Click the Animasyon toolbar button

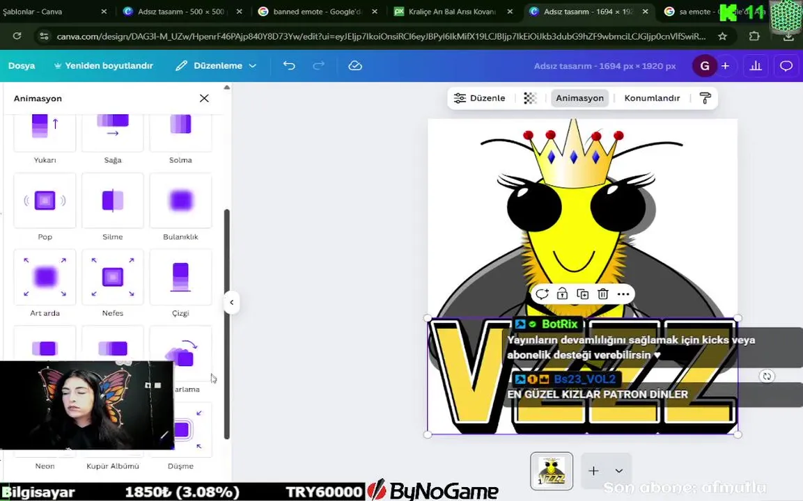pos(579,98)
